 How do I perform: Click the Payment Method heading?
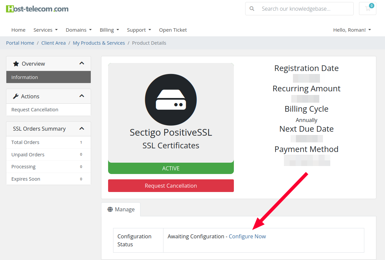[x=306, y=149]
